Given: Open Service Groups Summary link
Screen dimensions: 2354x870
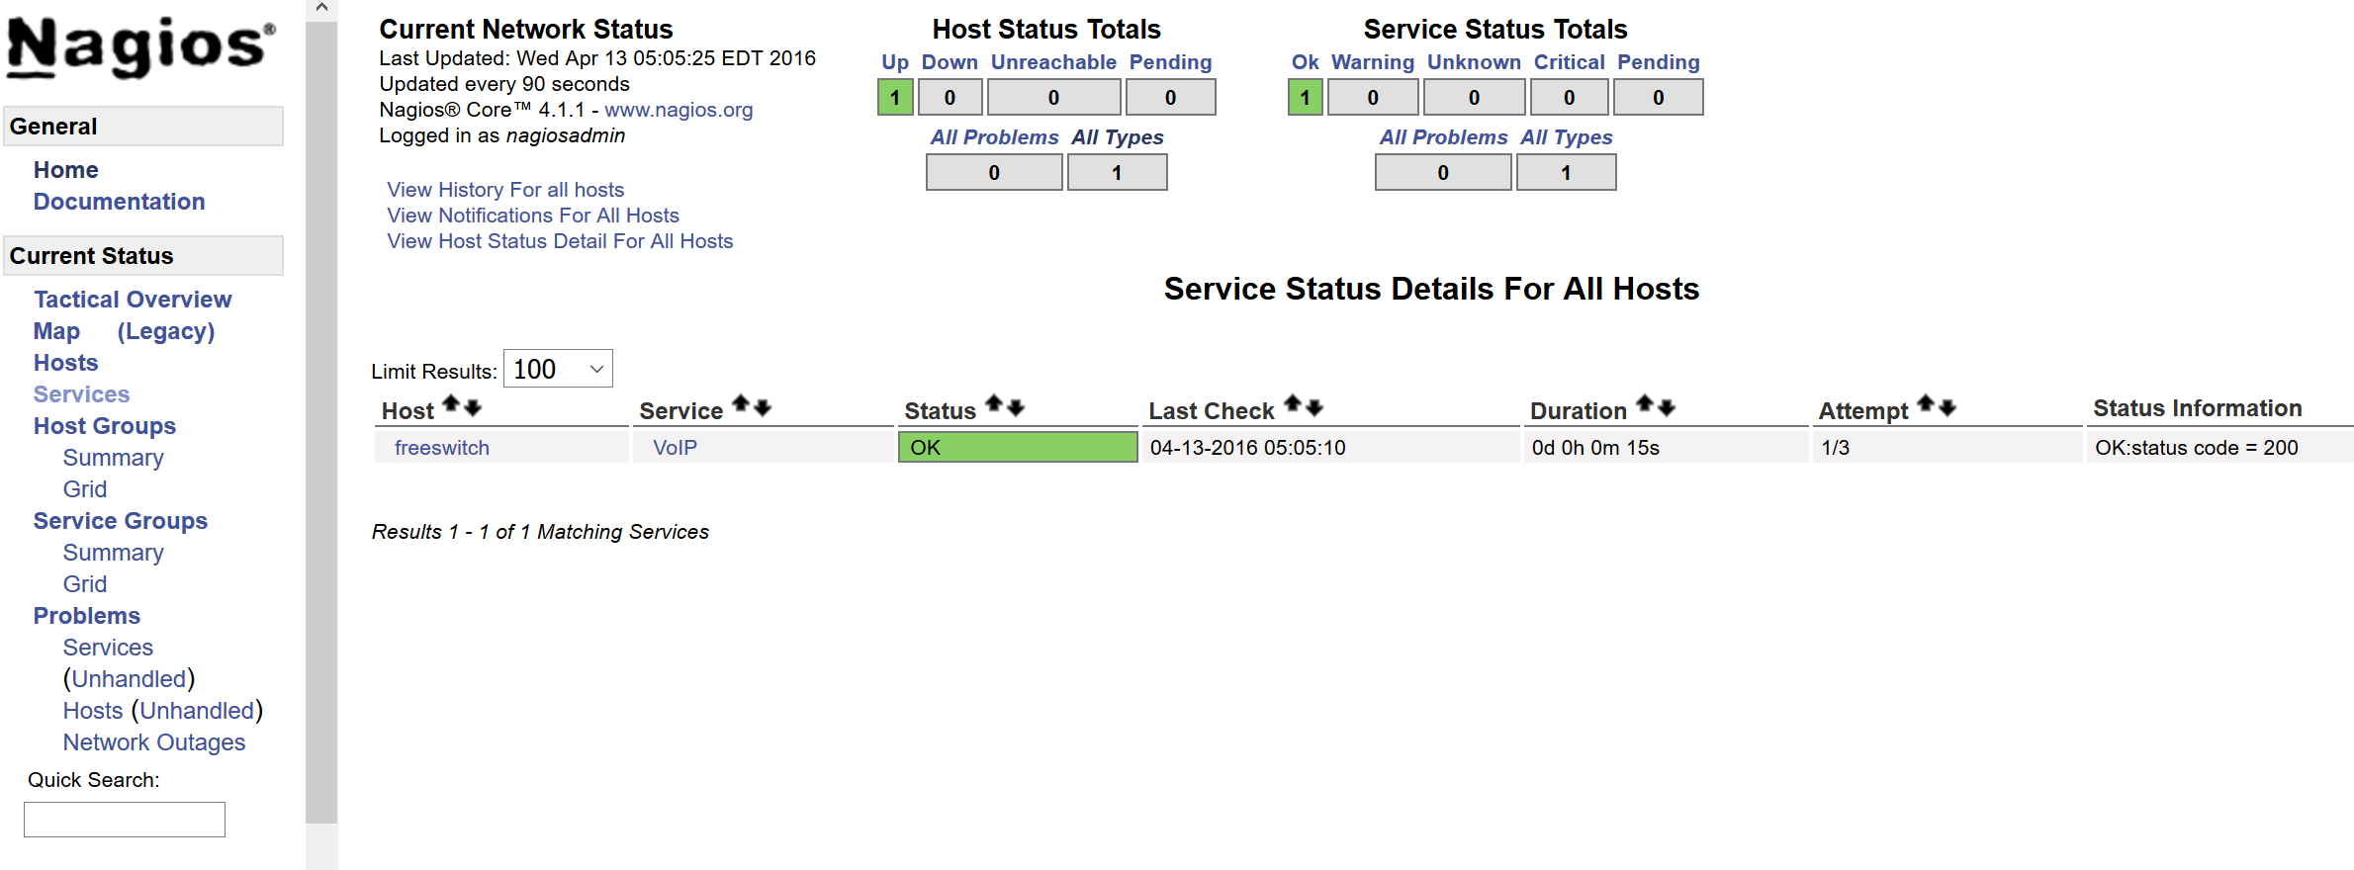Looking at the screenshot, I should 114,553.
